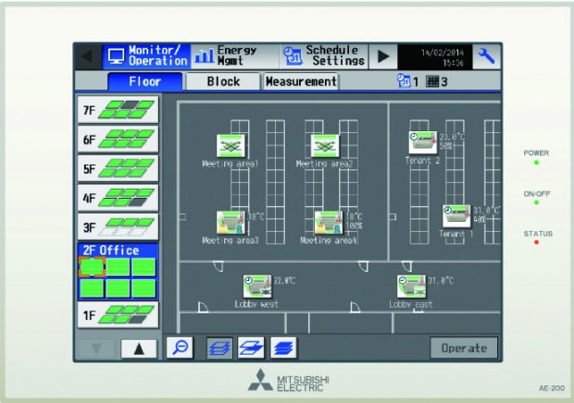The image size is (574, 403).
Task: Select Meeting area2 ventilation unit icon
Action: pyautogui.click(x=325, y=146)
